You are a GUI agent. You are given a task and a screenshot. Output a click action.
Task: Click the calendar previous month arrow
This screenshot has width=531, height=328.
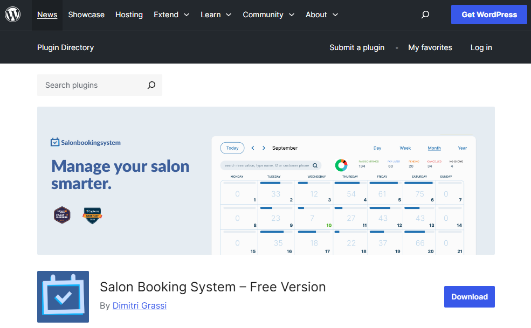point(253,148)
